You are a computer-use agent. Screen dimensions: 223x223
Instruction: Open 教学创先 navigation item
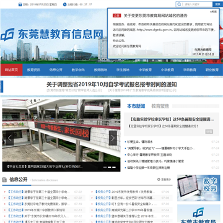[x=78, y=70]
